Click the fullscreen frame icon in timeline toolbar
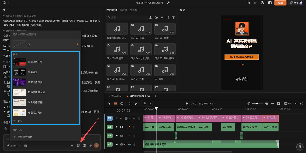The image size is (306, 153). [301, 103]
